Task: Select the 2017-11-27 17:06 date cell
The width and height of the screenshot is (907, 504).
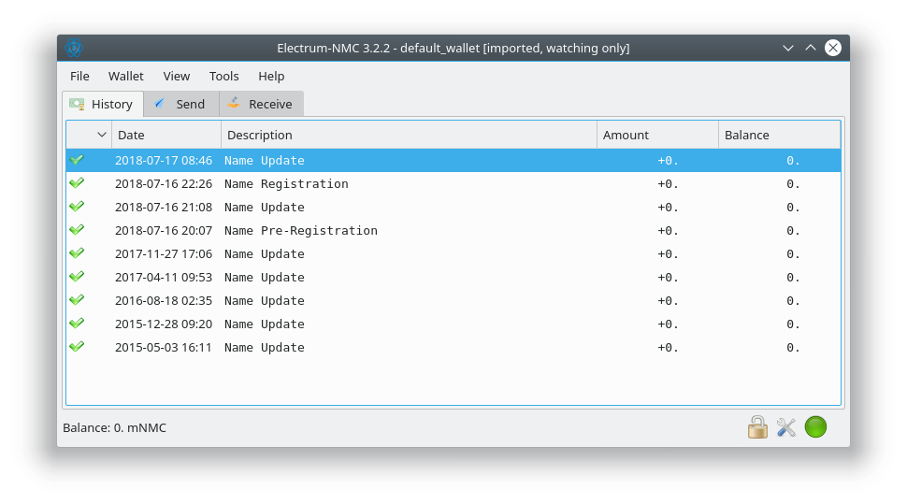Action: [164, 254]
